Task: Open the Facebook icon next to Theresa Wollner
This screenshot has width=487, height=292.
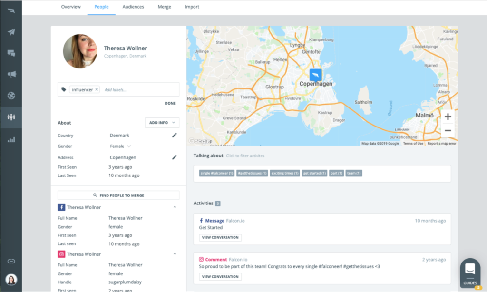Action: pos(61,207)
